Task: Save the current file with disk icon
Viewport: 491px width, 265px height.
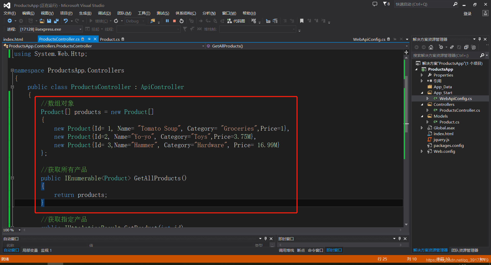Action: click(x=49, y=21)
